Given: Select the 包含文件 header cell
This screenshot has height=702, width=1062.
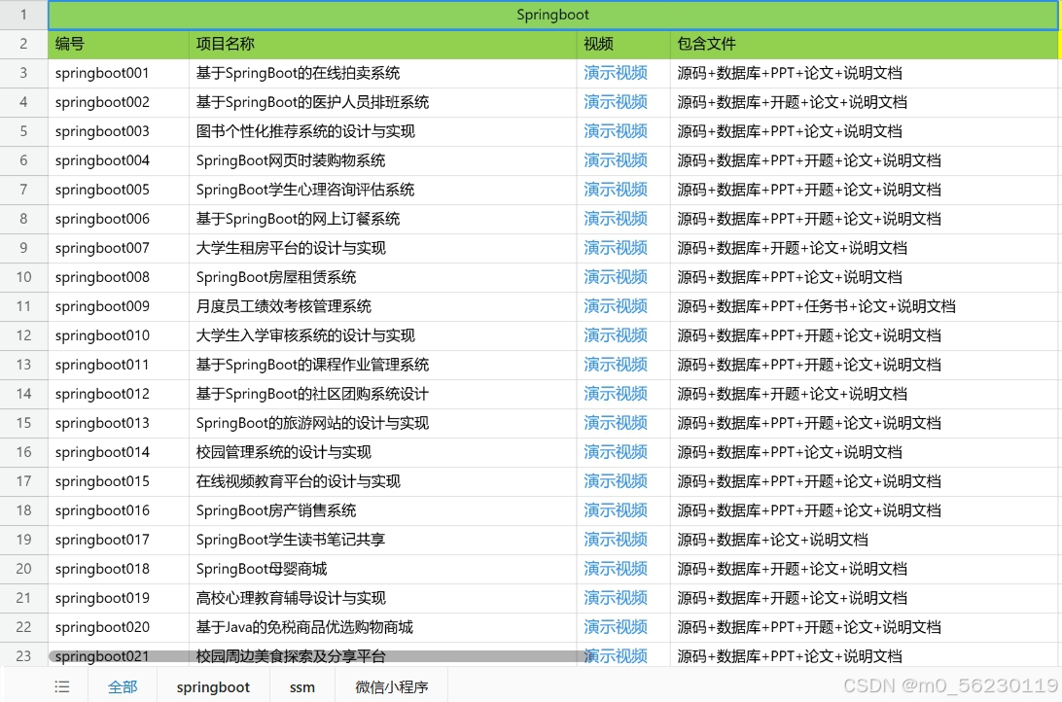Looking at the screenshot, I should coord(865,44).
